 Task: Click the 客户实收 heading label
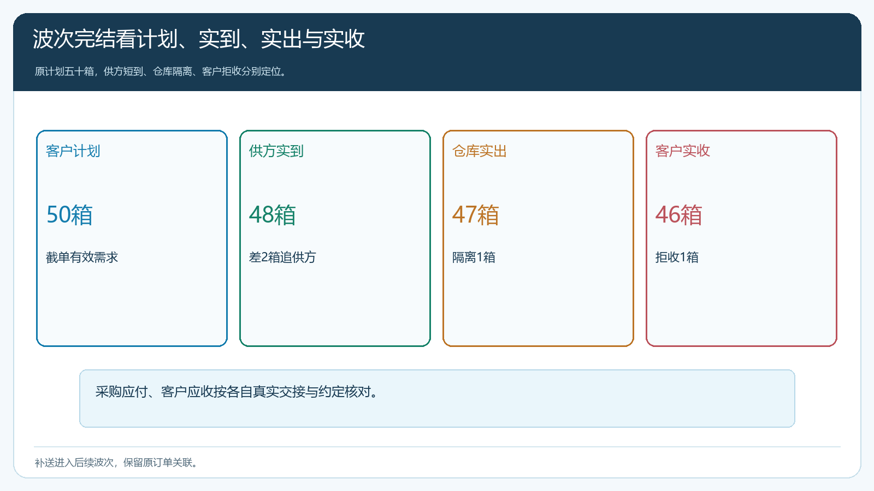click(683, 151)
